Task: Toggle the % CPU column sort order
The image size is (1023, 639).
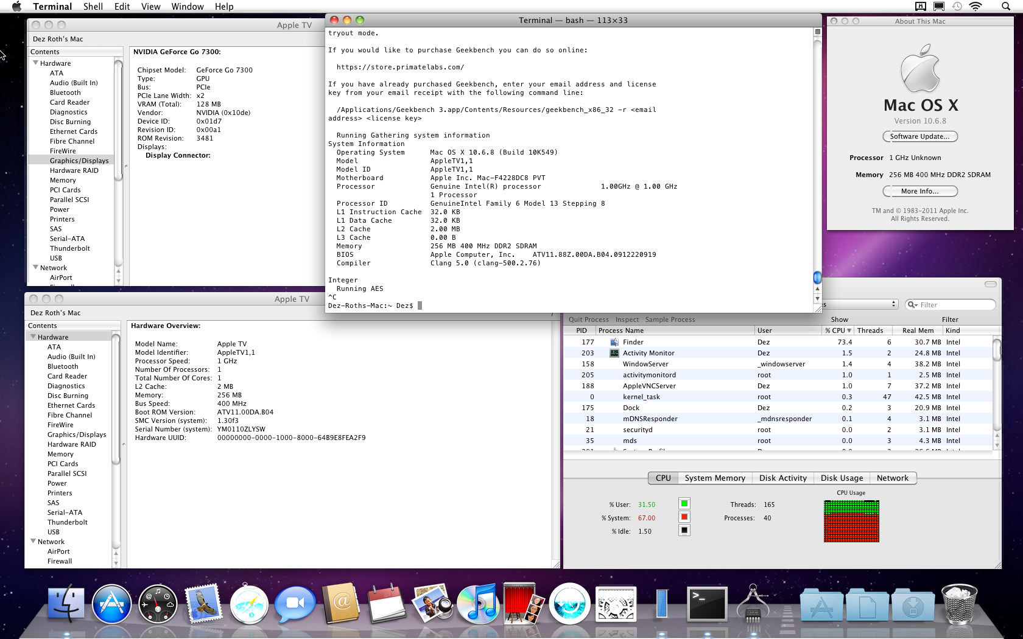Action: (x=838, y=330)
